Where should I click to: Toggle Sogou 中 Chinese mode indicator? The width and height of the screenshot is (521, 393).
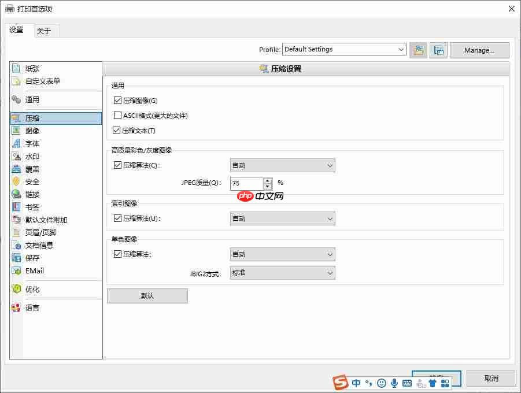[x=356, y=383]
